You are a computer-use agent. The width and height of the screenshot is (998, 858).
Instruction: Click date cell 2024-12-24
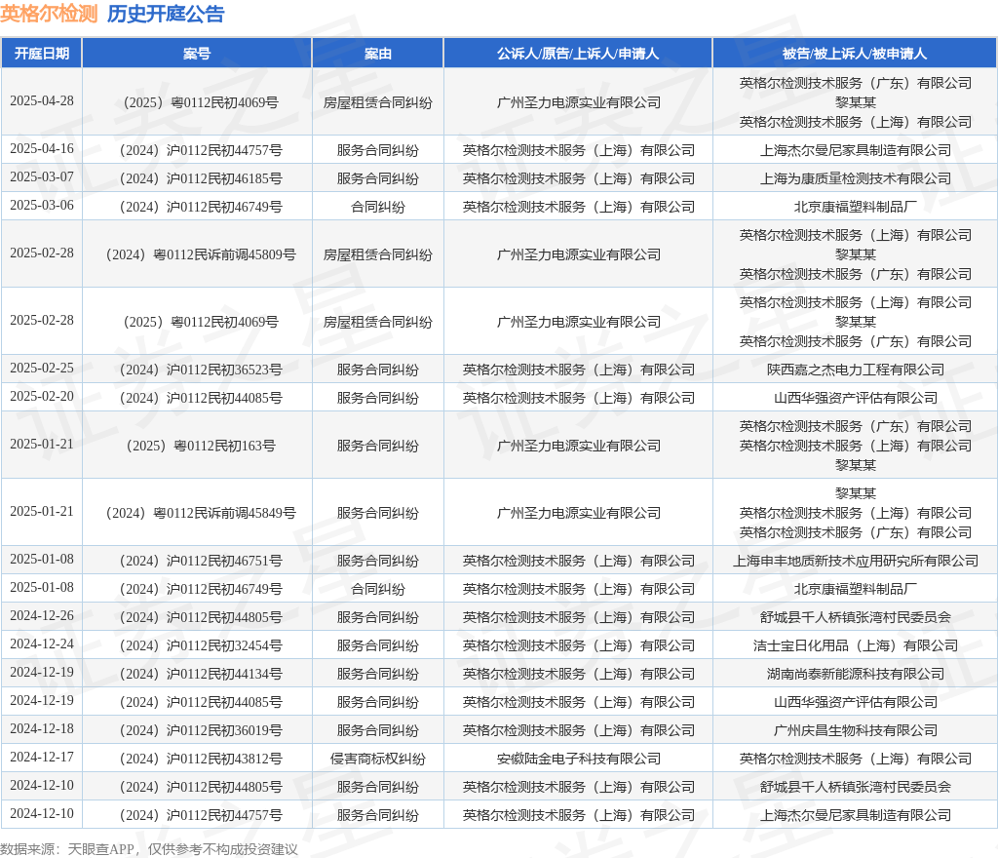41,644
